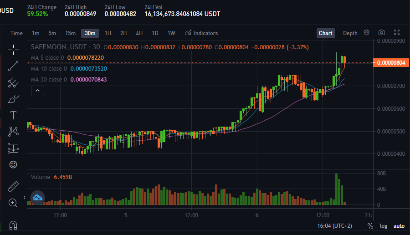Image resolution: width=410 pixels, height=235 pixels.
Task: Switch to the 1H timeframe
Action: [108, 33]
